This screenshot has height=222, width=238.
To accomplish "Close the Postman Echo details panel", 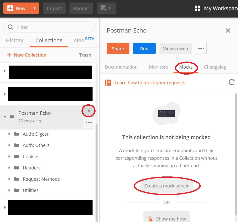I will 228,31.
